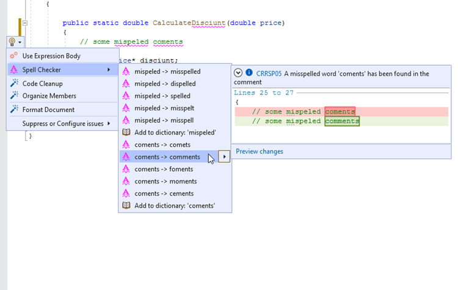Click the Organize Members icon
The height and width of the screenshot is (290, 458).
[15, 96]
